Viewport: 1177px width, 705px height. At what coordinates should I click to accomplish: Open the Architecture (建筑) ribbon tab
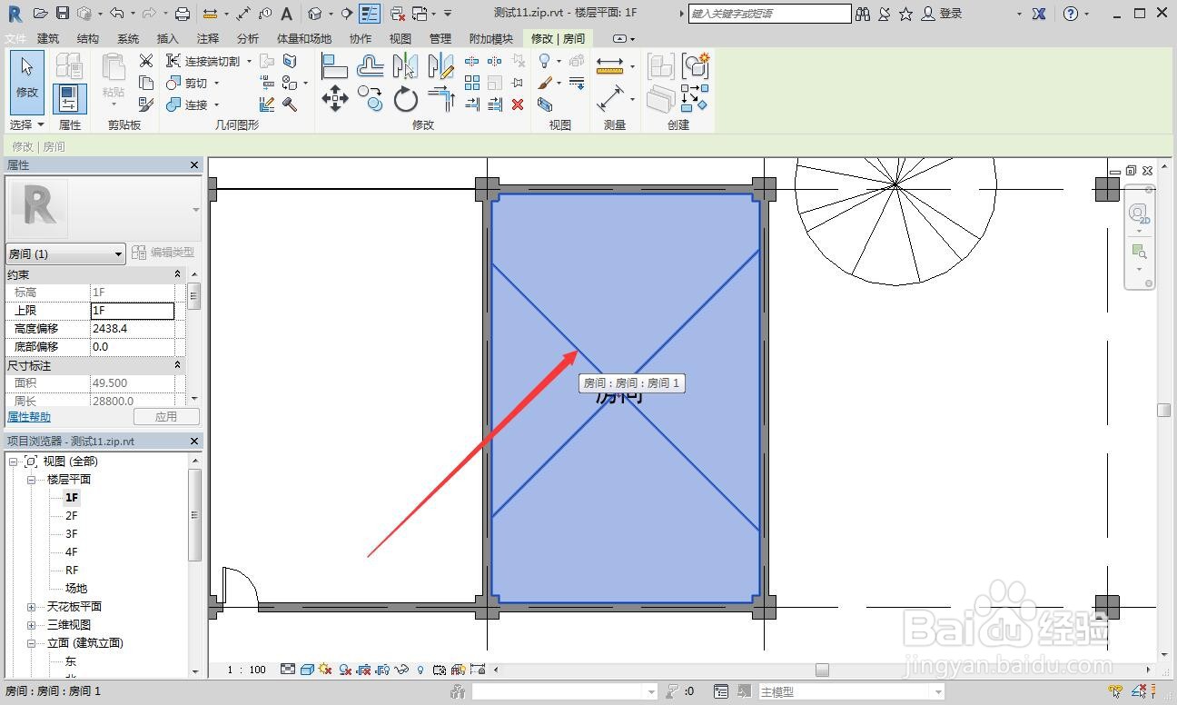click(x=48, y=39)
